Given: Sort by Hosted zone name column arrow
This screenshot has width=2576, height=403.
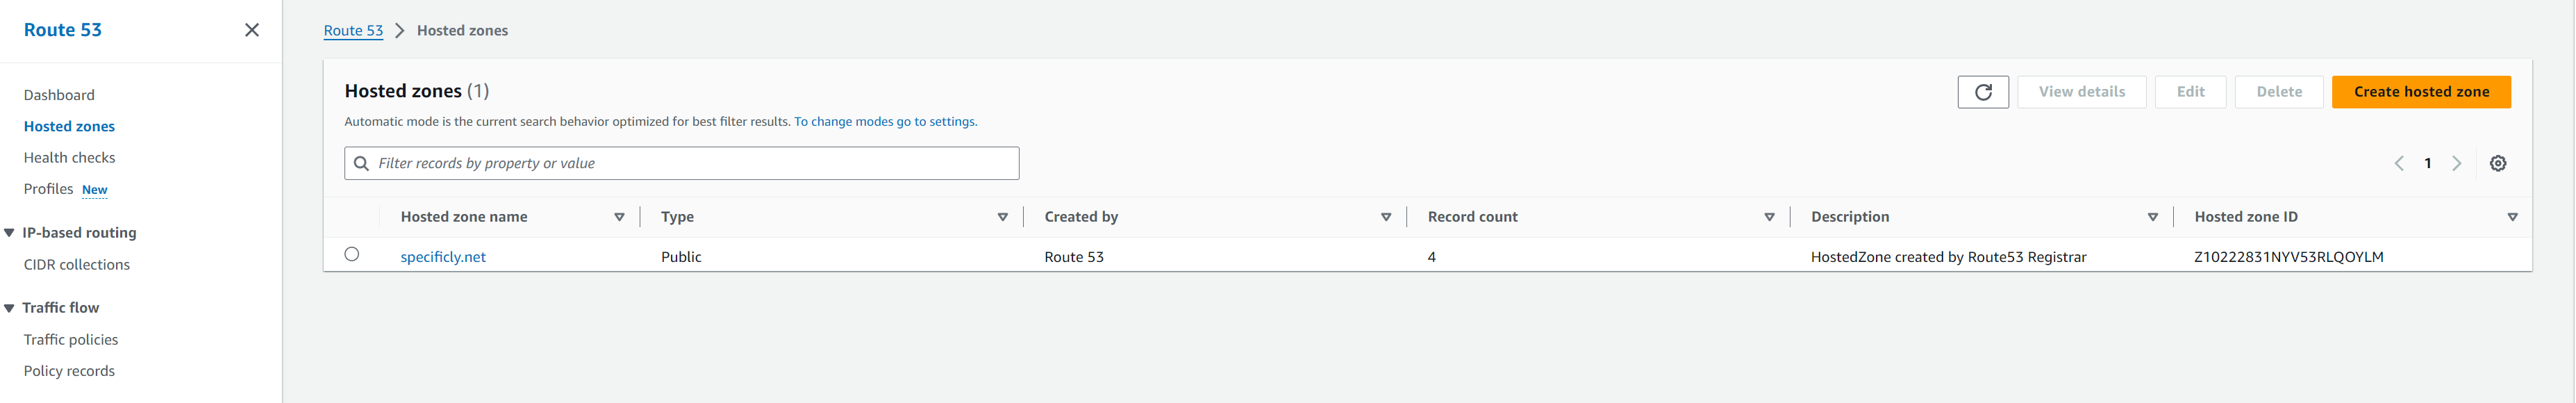Looking at the screenshot, I should [x=619, y=217].
